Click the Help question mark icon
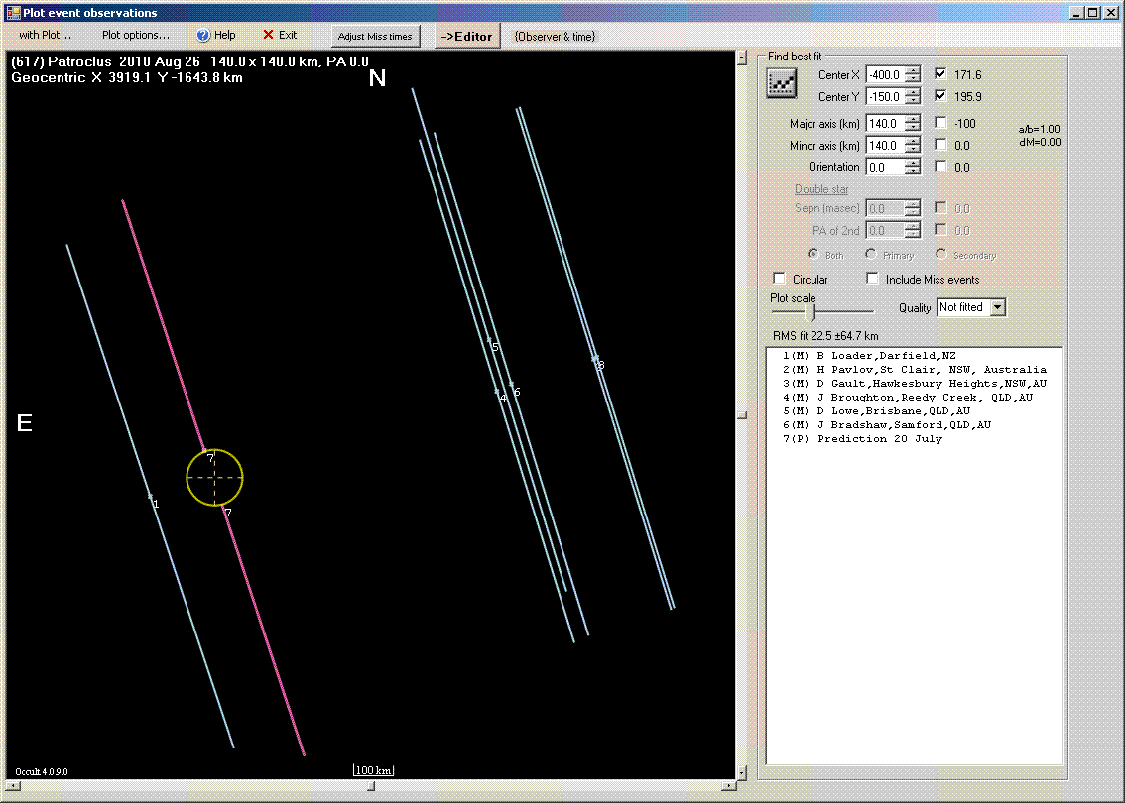 [x=203, y=35]
